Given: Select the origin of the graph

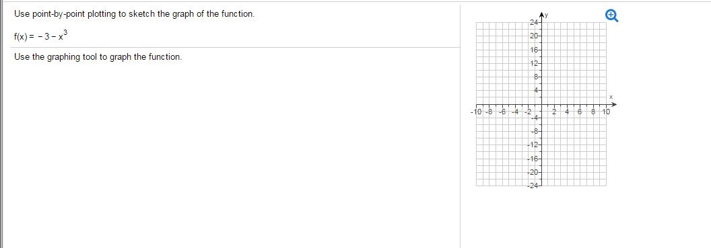Looking at the screenshot, I should (x=541, y=104).
